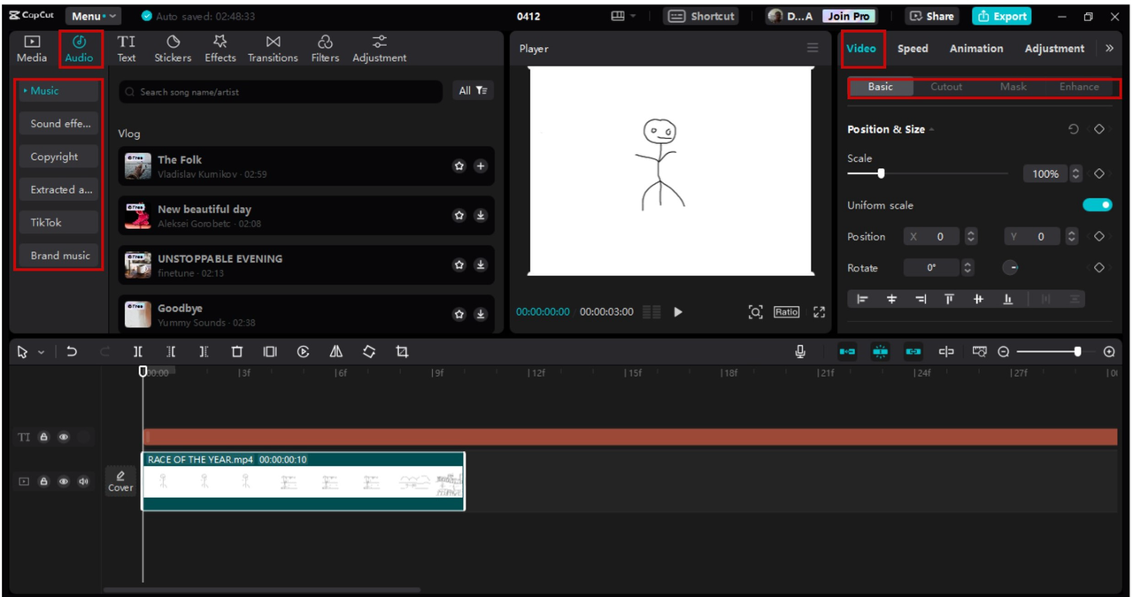The image size is (1133, 597).
Task: Switch to Cutout sub-tab
Action: (946, 87)
